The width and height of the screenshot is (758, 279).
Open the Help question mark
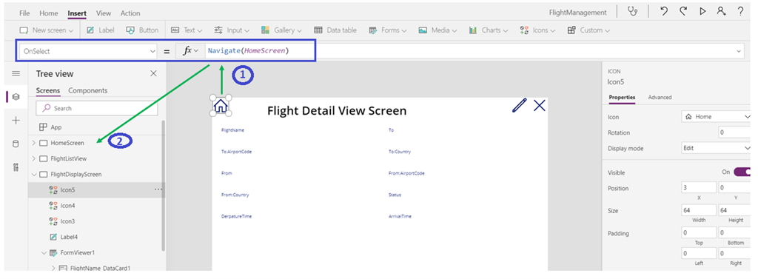click(740, 12)
